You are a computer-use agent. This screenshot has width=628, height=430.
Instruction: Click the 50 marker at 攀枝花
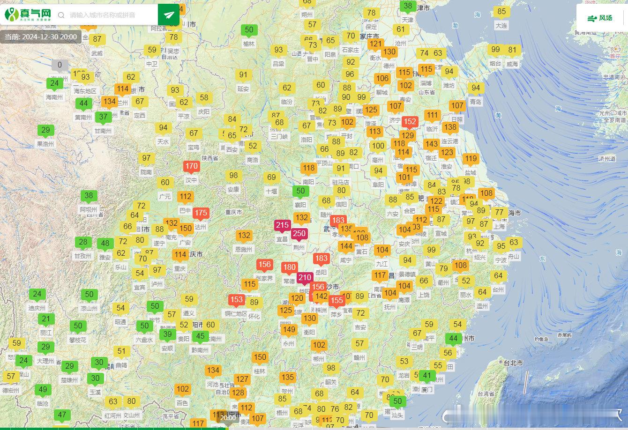tap(78, 326)
